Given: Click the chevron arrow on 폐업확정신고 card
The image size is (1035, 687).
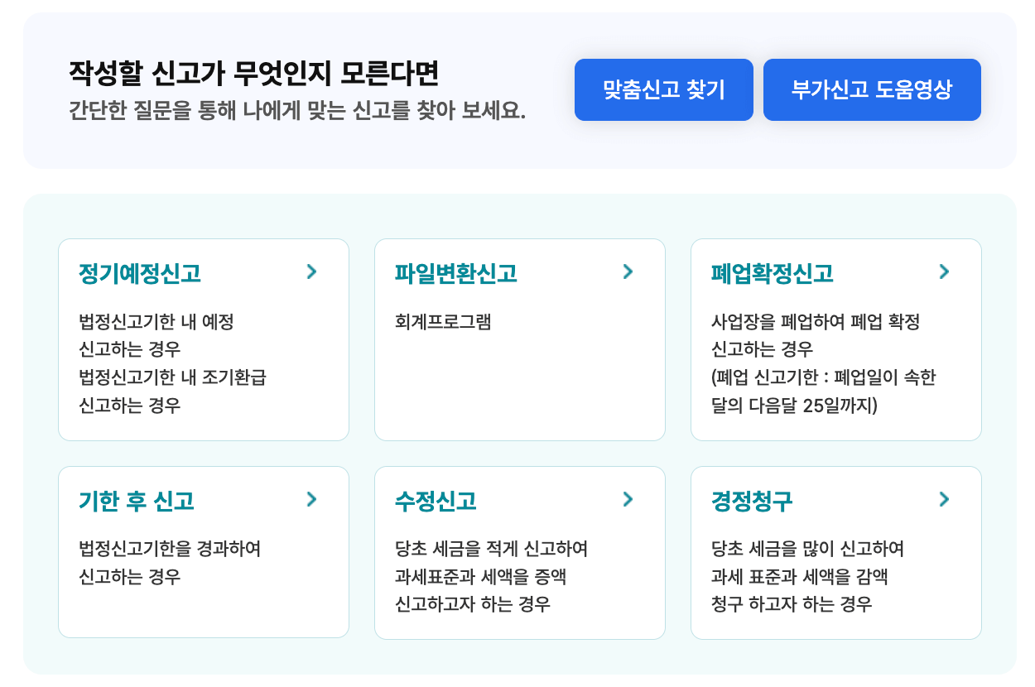Looking at the screenshot, I should [x=944, y=271].
